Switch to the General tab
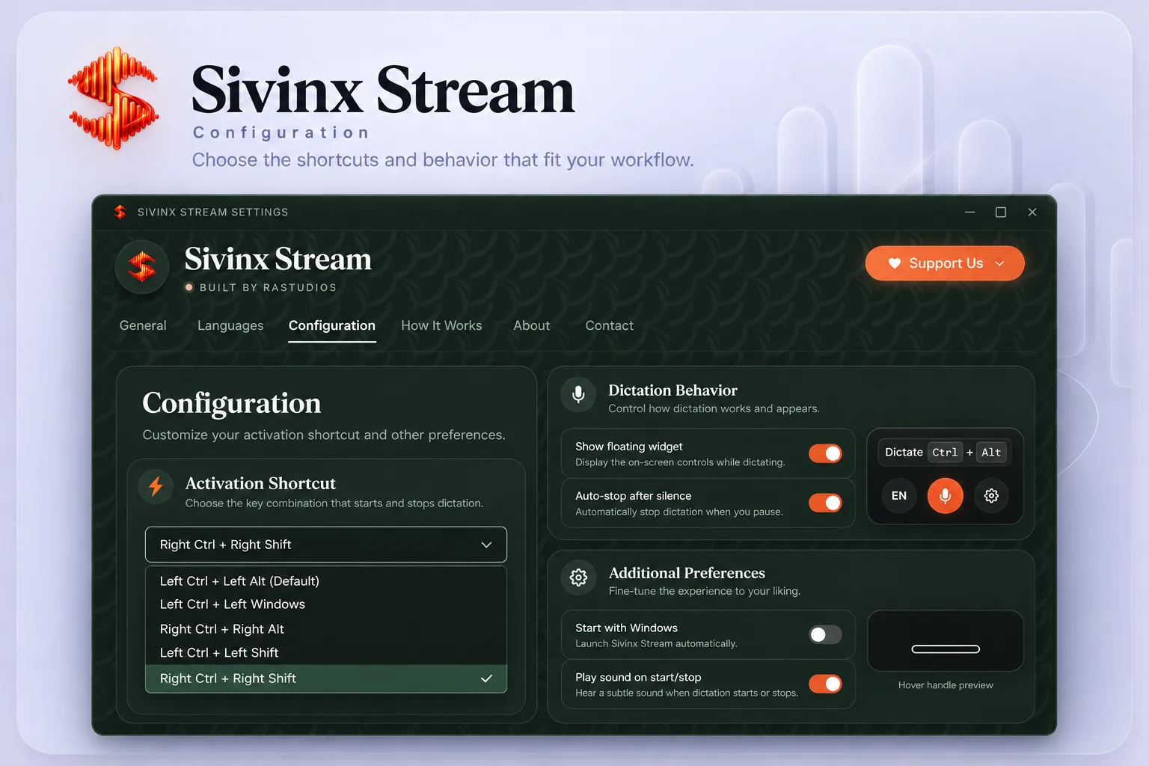 [143, 325]
